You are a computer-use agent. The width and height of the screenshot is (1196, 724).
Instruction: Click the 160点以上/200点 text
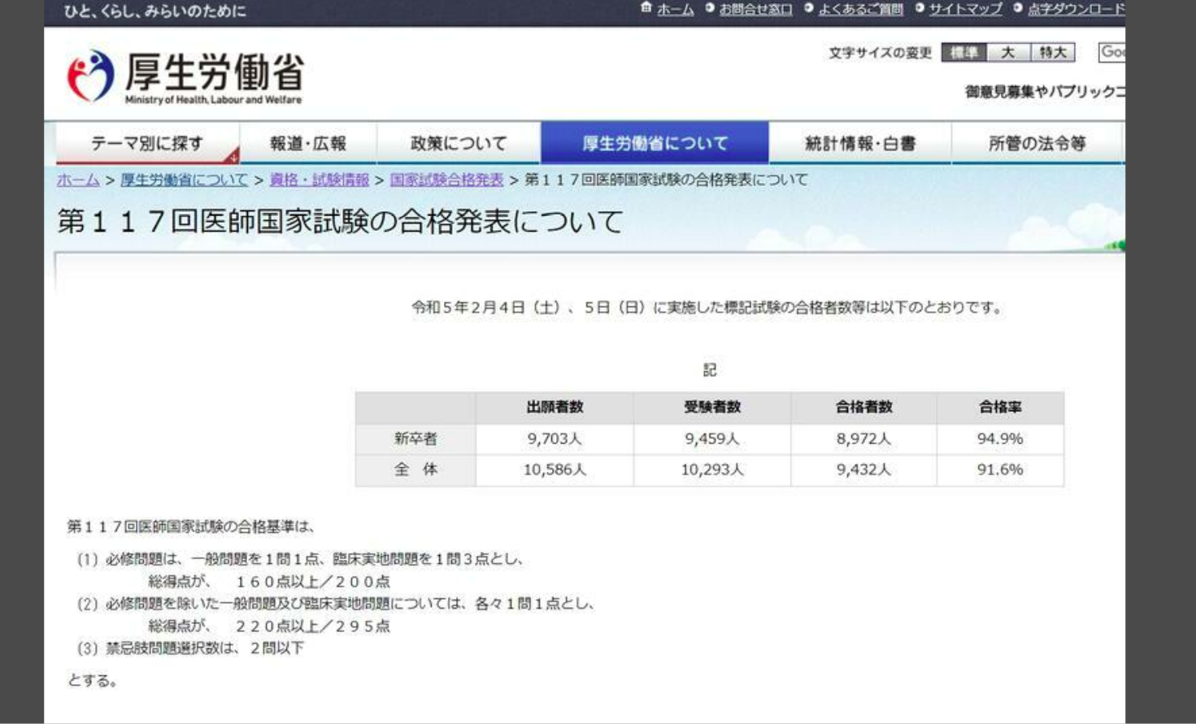click(313, 582)
